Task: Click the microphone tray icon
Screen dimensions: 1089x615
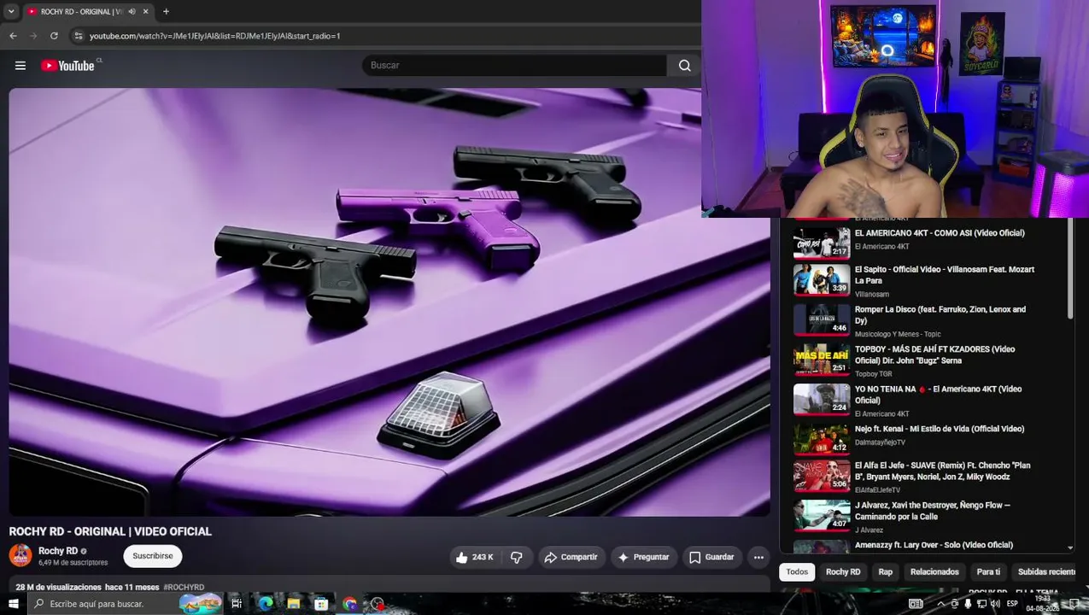Action: tap(968, 604)
